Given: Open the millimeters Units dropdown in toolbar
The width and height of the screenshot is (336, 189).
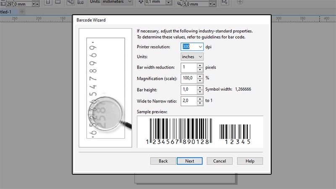Looking at the screenshot, I should point(129,2).
